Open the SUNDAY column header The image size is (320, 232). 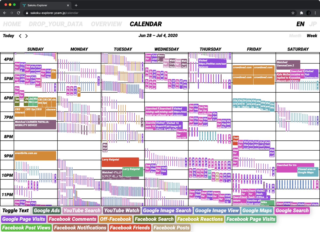(x=35, y=49)
